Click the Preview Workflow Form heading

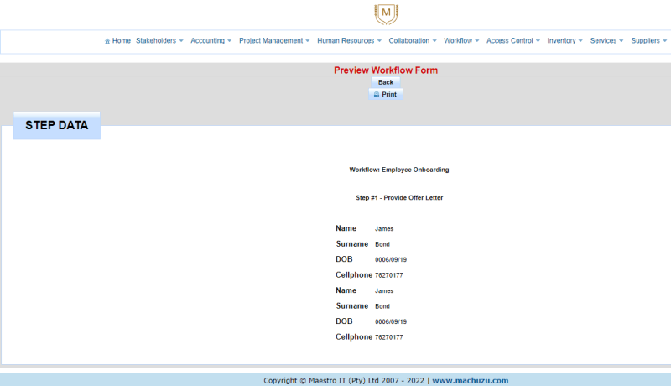pyautogui.click(x=386, y=70)
